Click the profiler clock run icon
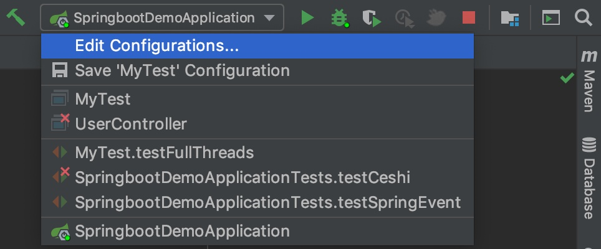Image resolution: width=601 pixels, height=249 pixels. point(405,18)
